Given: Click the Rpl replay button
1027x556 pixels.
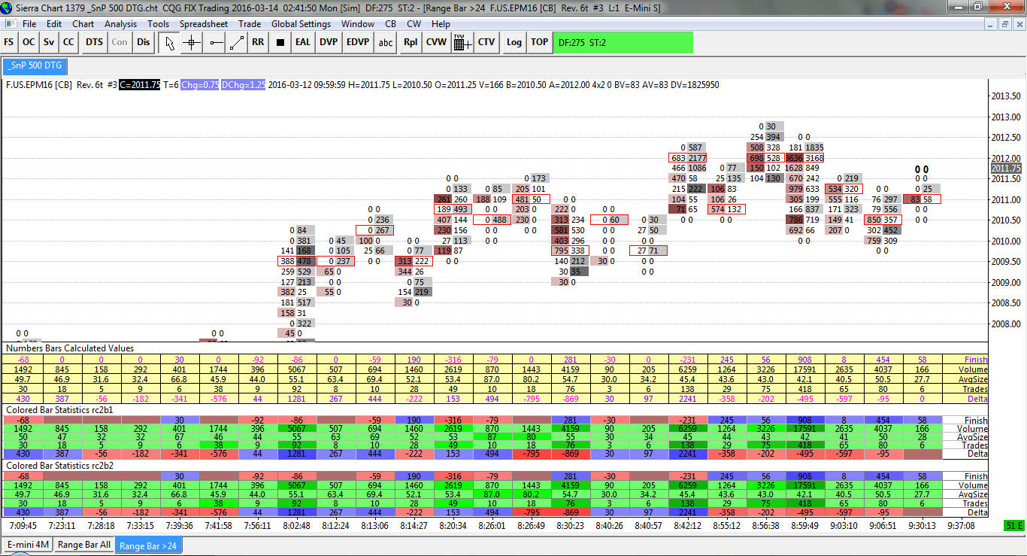Looking at the screenshot, I should tap(410, 42).
